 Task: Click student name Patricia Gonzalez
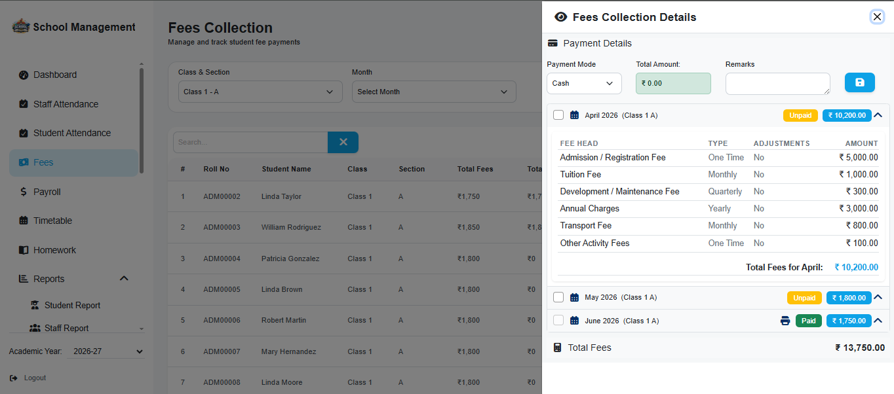(x=290, y=259)
